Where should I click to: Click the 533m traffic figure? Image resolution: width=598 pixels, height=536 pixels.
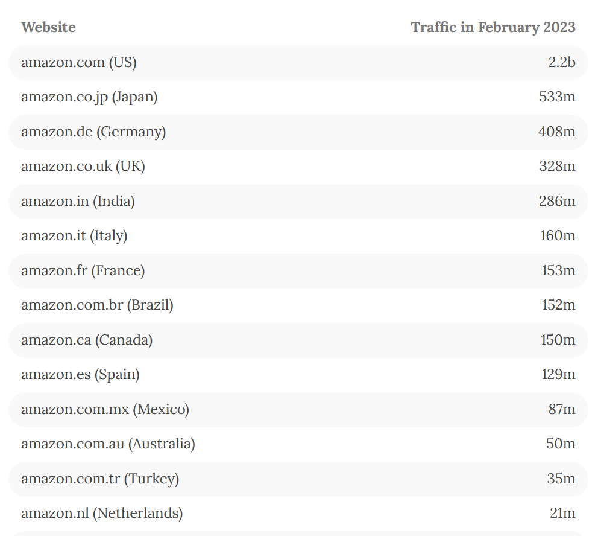(x=557, y=97)
